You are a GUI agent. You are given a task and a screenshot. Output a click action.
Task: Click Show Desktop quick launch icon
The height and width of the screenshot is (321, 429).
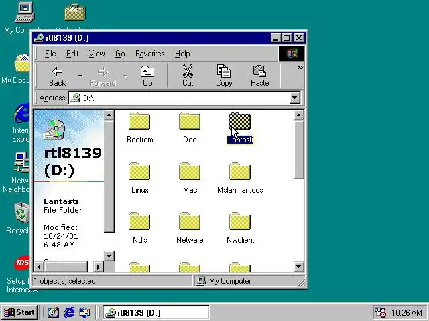click(x=53, y=312)
